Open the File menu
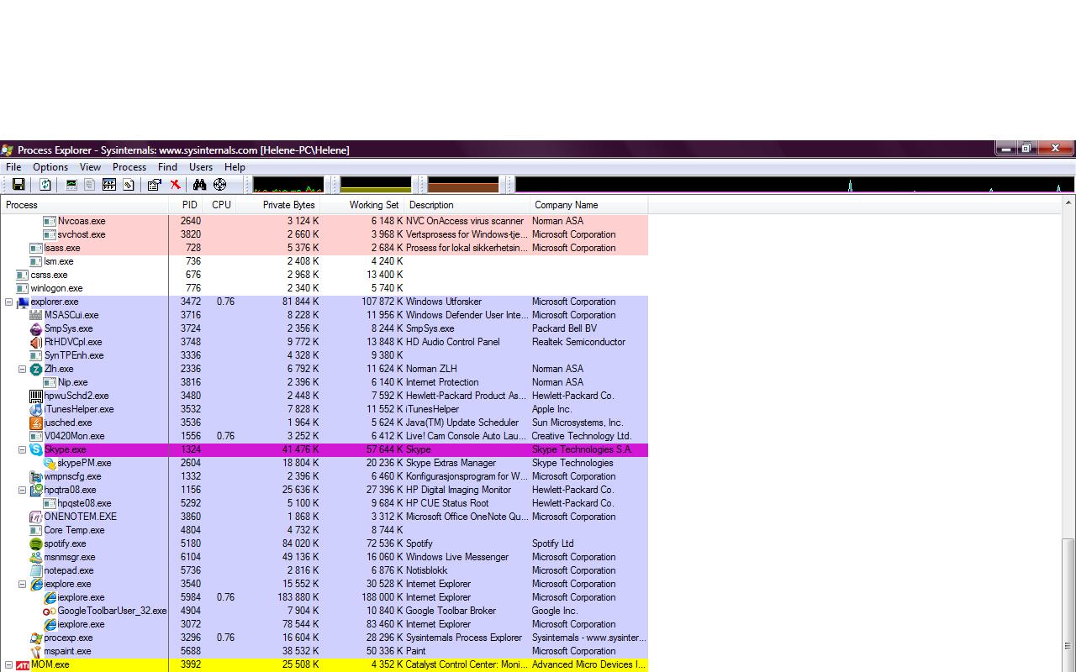This screenshot has width=1076, height=672. tap(13, 167)
